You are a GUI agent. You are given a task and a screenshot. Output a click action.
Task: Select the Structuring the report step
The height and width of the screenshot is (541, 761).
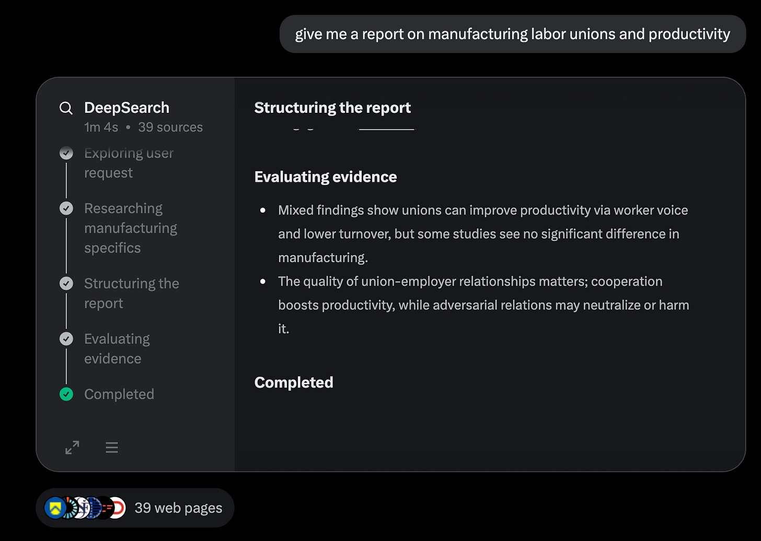pyautogui.click(x=131, y=293)
